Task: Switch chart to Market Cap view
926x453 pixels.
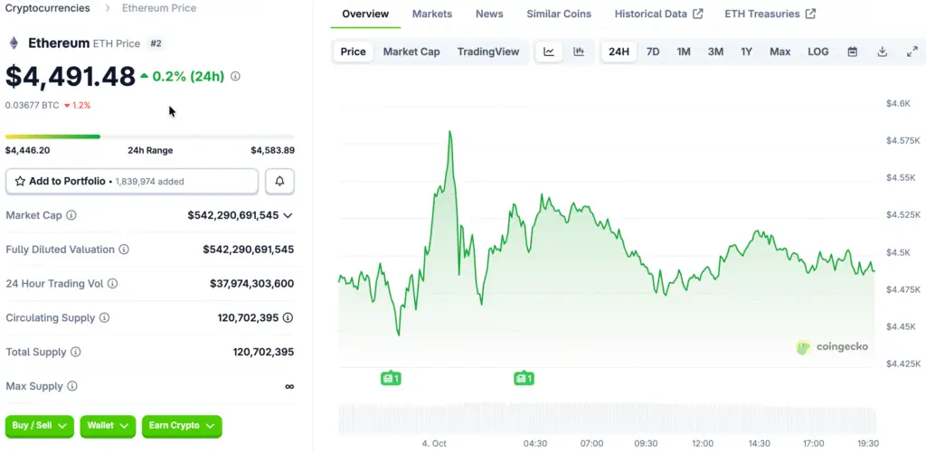Action: tap(411, 52)
